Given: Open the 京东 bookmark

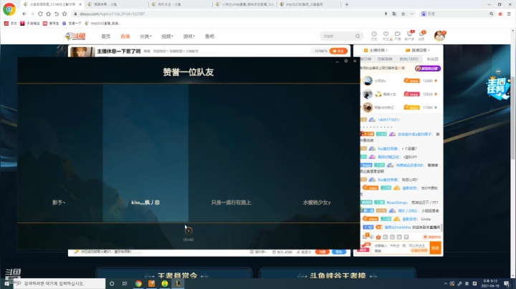Looking at the screenshot, I should 11,24.
